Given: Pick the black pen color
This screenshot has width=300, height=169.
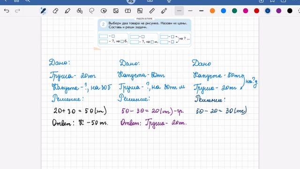Looking at the screenshot, I should [290, 11].
